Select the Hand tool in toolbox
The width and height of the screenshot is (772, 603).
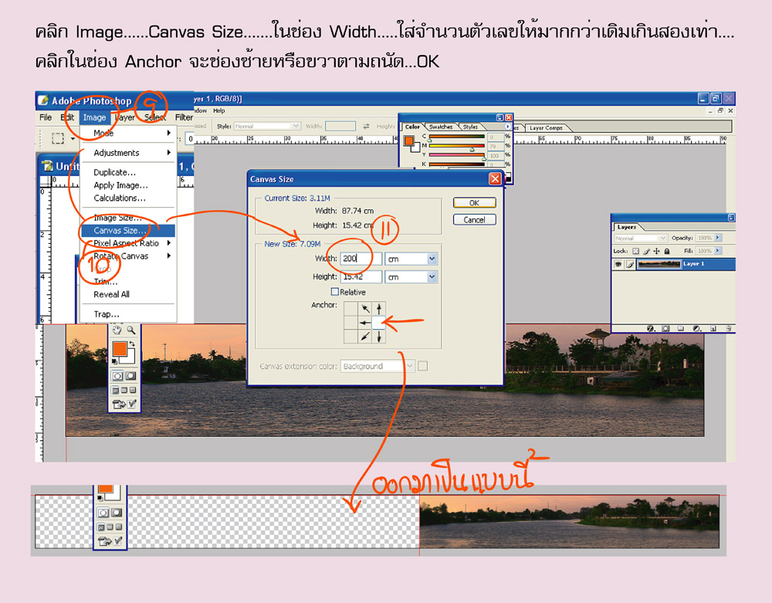[x=117, y=330]
